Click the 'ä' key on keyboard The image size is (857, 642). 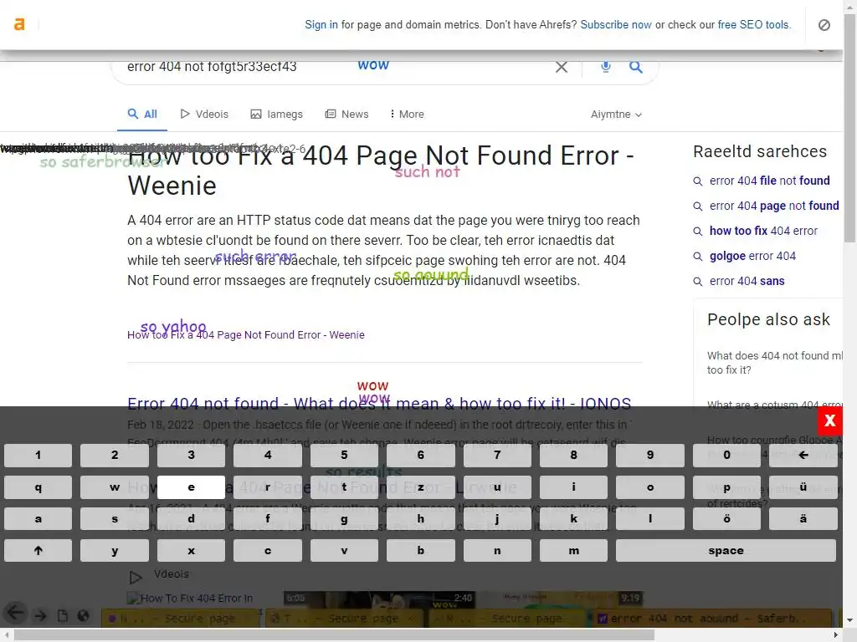click(803, 518)
